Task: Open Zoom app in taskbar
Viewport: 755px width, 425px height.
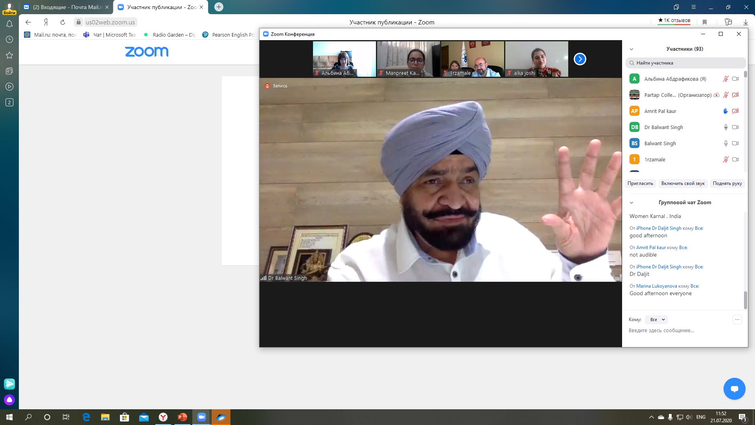Action: pos(202,417)
